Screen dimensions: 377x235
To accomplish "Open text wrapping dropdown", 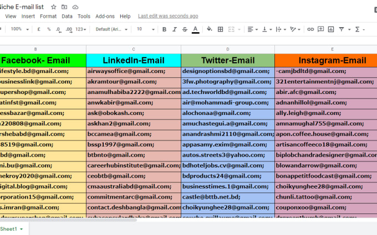I will pos(281,29).
